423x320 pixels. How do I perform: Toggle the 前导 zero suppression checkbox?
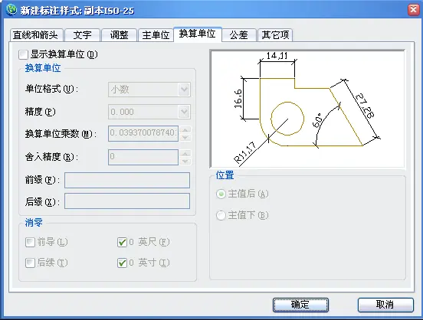coord(30,242)
